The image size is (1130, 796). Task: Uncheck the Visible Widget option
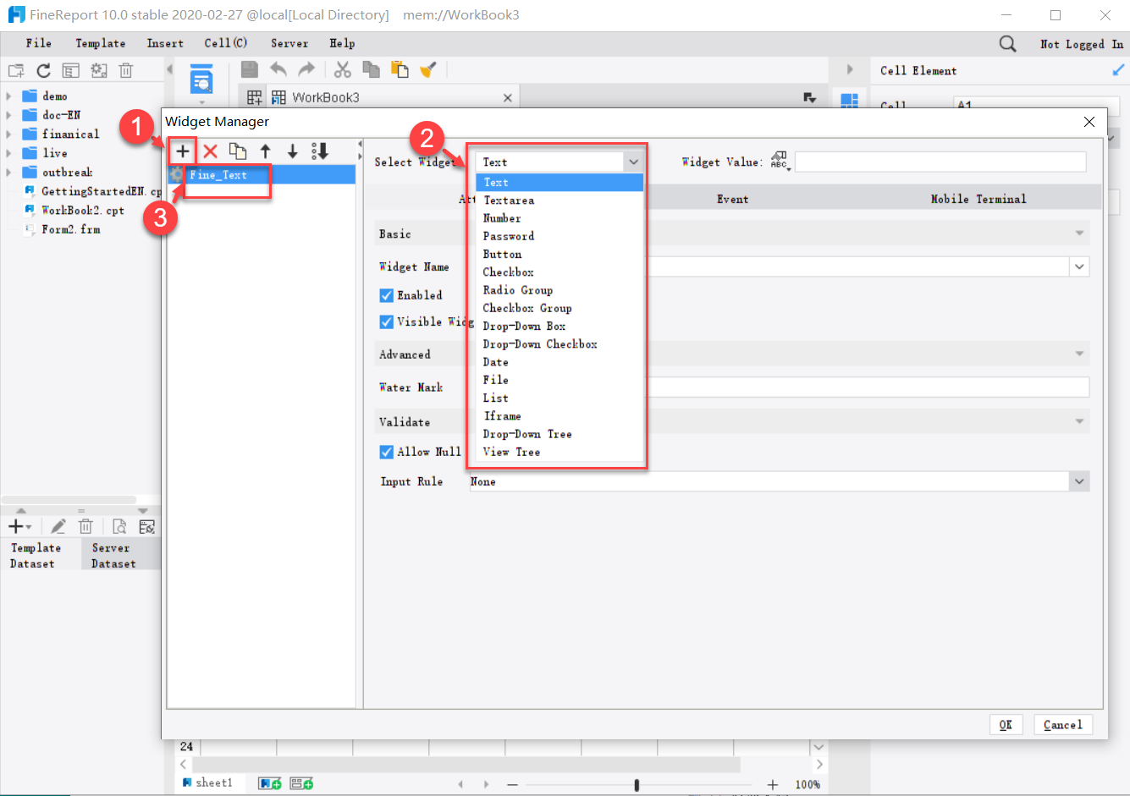point(387,321)
